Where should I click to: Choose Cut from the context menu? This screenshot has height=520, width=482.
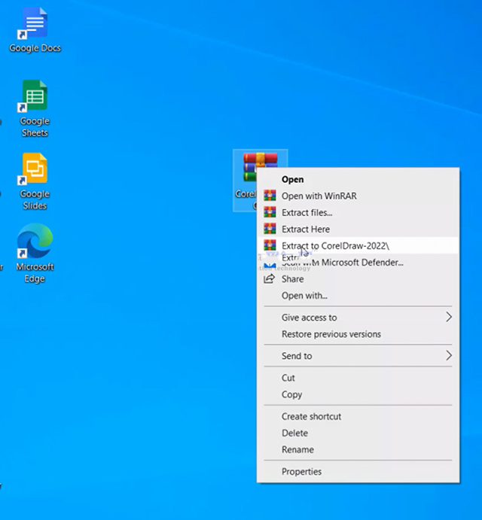pyautogui.click(x=288, y=378)
